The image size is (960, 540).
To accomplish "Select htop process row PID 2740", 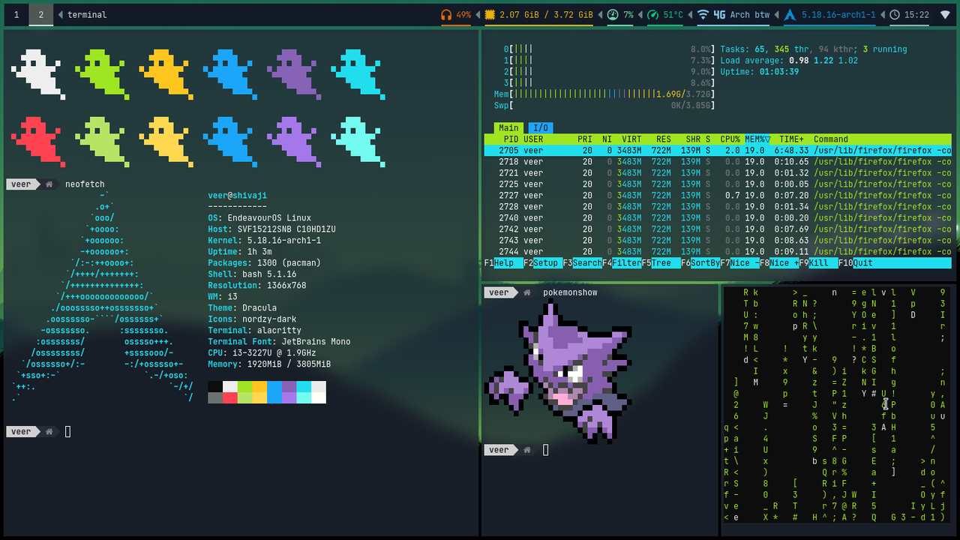I will coord(718,218).
